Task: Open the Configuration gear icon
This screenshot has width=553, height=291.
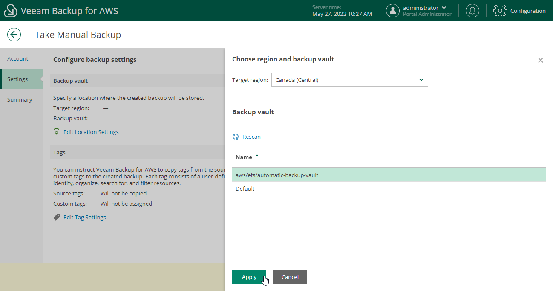Action: pos(500,11)
